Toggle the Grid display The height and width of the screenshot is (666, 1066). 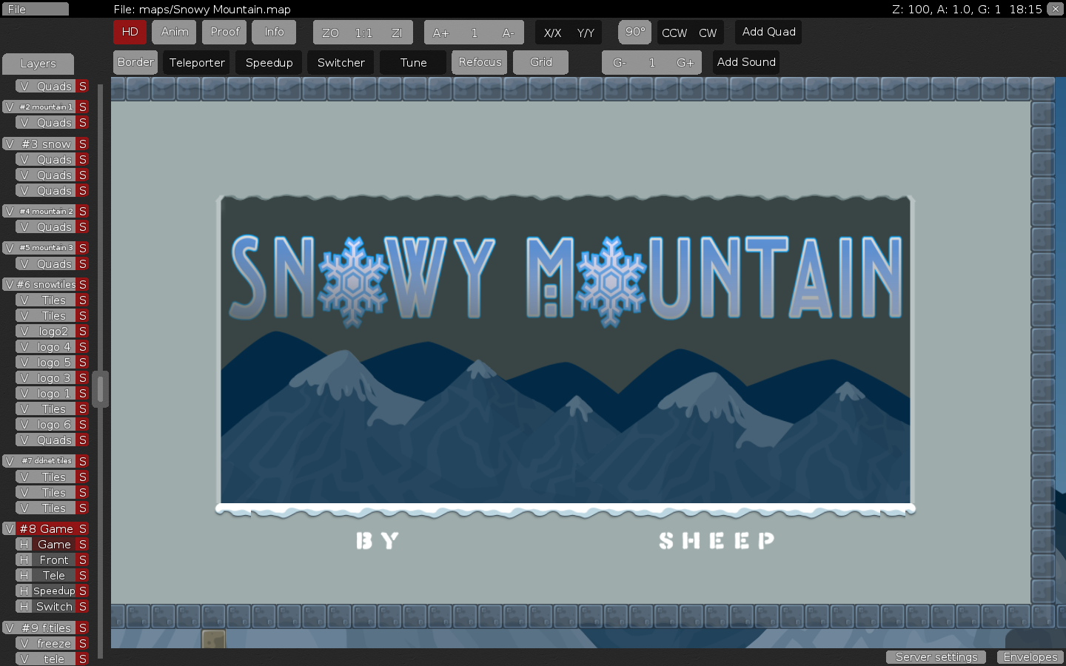pyautogui.click(x=540, y=62)
